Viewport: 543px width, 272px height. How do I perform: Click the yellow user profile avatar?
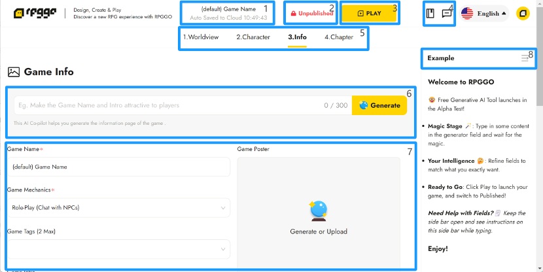pyautogui.click(x=523, y=13)
